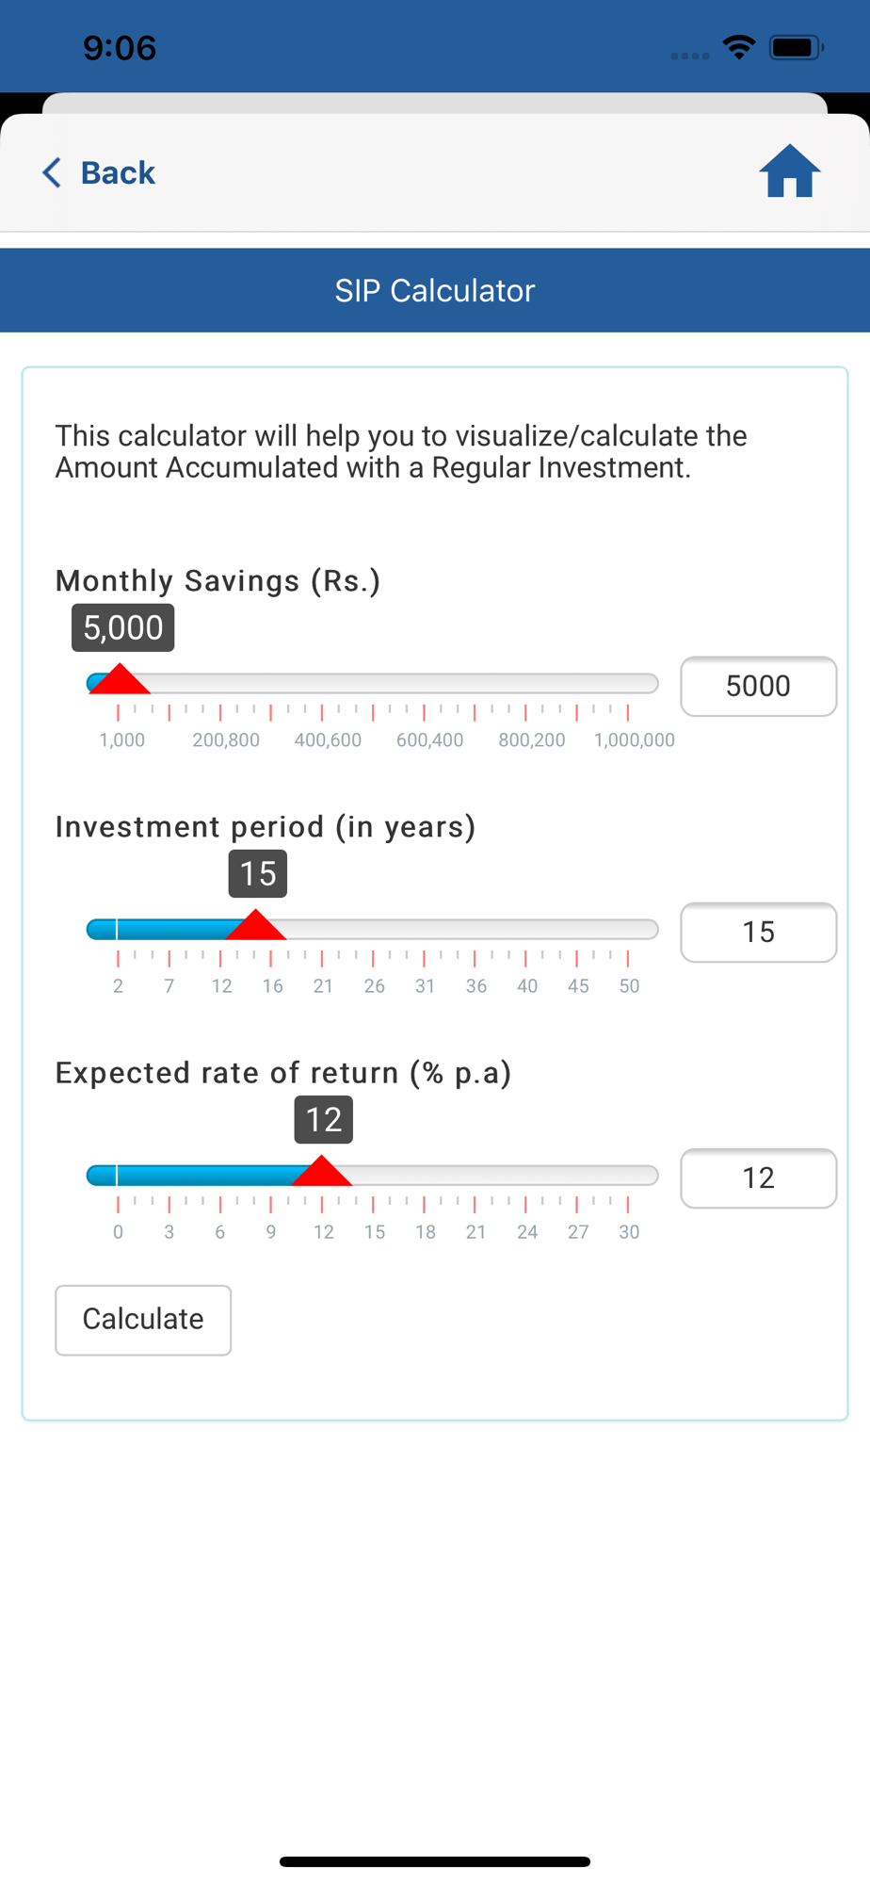
Task: Click the Wi-Fi status icon
Action: (x=739, y=47)
